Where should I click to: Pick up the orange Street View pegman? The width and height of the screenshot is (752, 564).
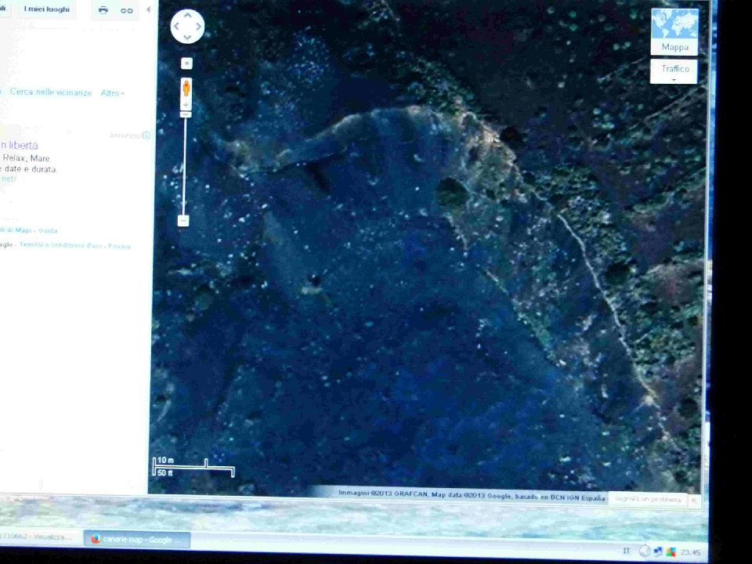pos(186,89)
